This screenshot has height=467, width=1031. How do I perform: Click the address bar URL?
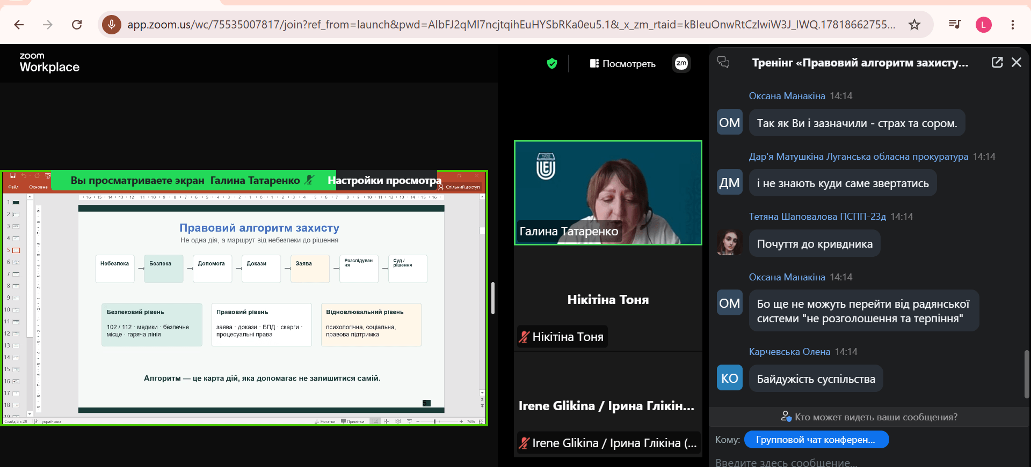pyautogui.click(x=511, y=25)
